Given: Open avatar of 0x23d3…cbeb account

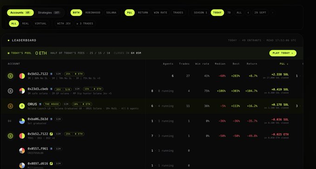Looking at the screenshot, I should point(22,91).
